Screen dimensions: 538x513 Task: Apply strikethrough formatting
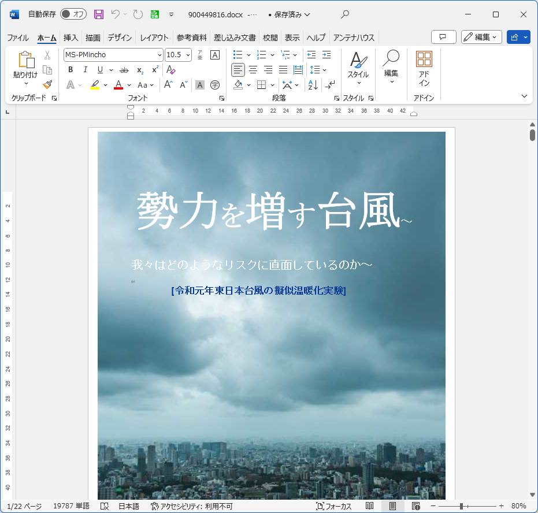coord(124,70)
